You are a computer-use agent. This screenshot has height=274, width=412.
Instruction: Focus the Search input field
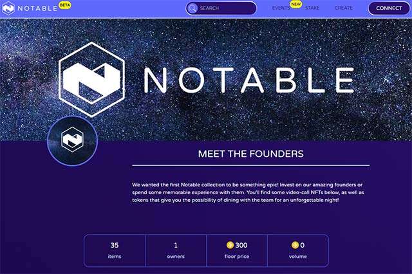pos(225,8)
